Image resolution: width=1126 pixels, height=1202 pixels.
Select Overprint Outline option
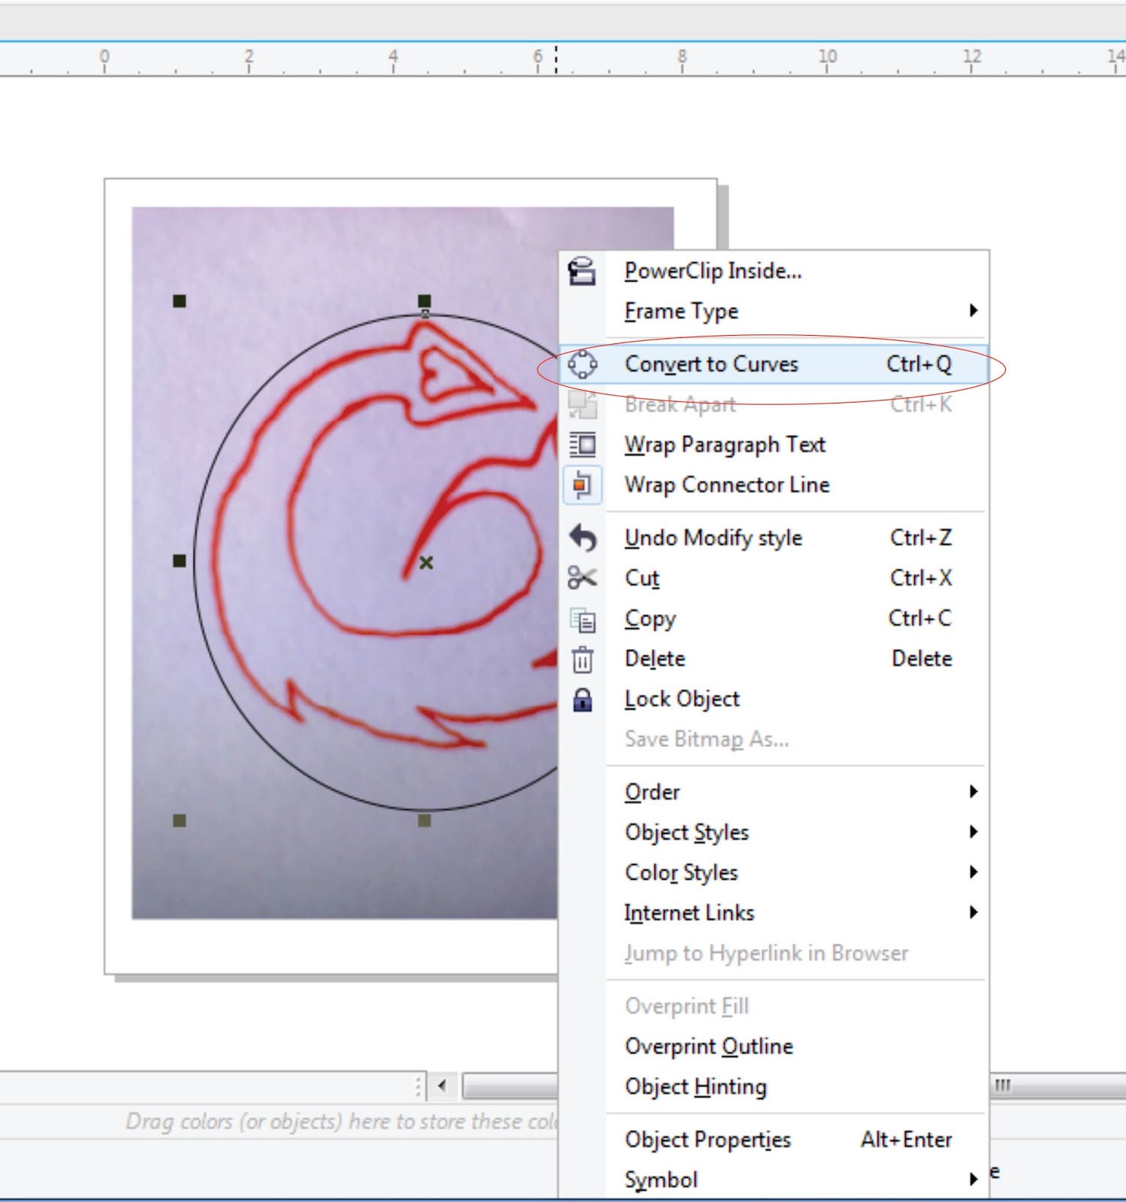click(x=774, y=1046)
